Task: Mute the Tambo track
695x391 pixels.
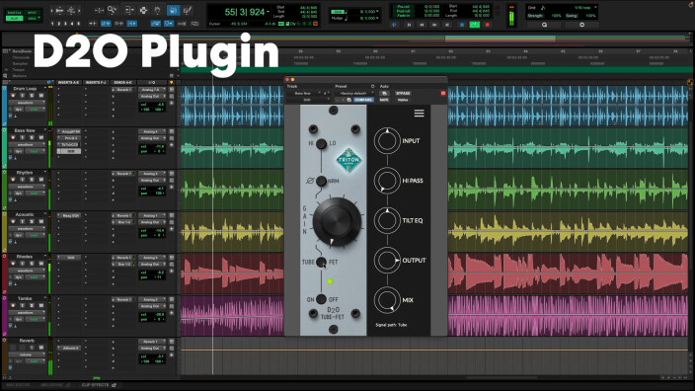Action: [40, 305]
